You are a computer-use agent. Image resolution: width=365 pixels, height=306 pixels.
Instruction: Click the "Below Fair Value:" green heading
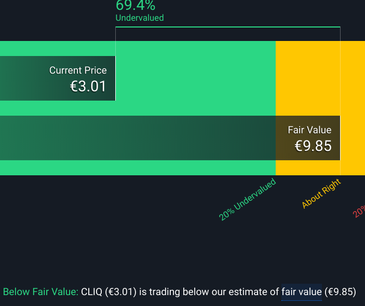tap(40, 292)
